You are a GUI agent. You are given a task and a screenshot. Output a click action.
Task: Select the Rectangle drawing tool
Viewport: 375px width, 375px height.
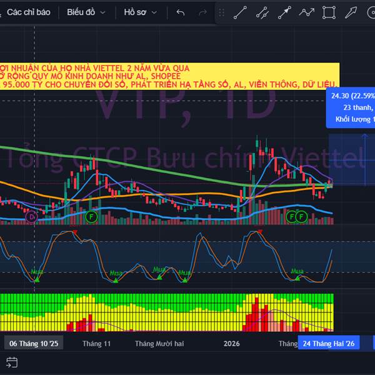tap(329, 12)
